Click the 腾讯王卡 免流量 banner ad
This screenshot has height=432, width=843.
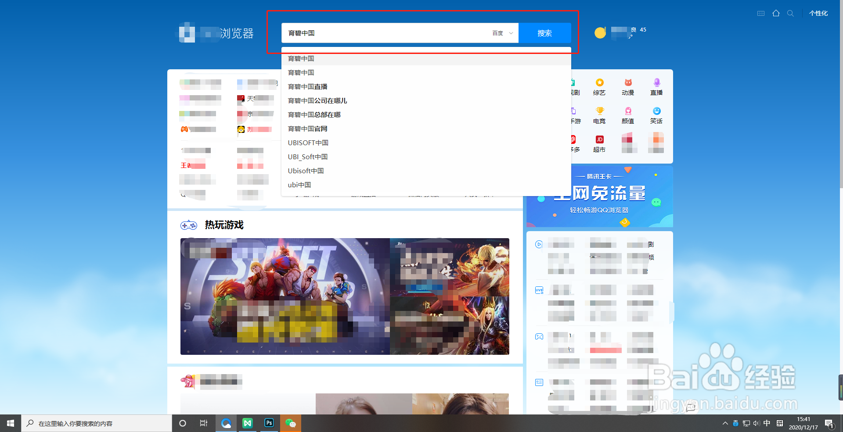600,196
